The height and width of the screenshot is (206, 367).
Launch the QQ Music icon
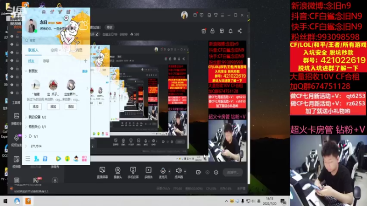(x=67, y=159)
